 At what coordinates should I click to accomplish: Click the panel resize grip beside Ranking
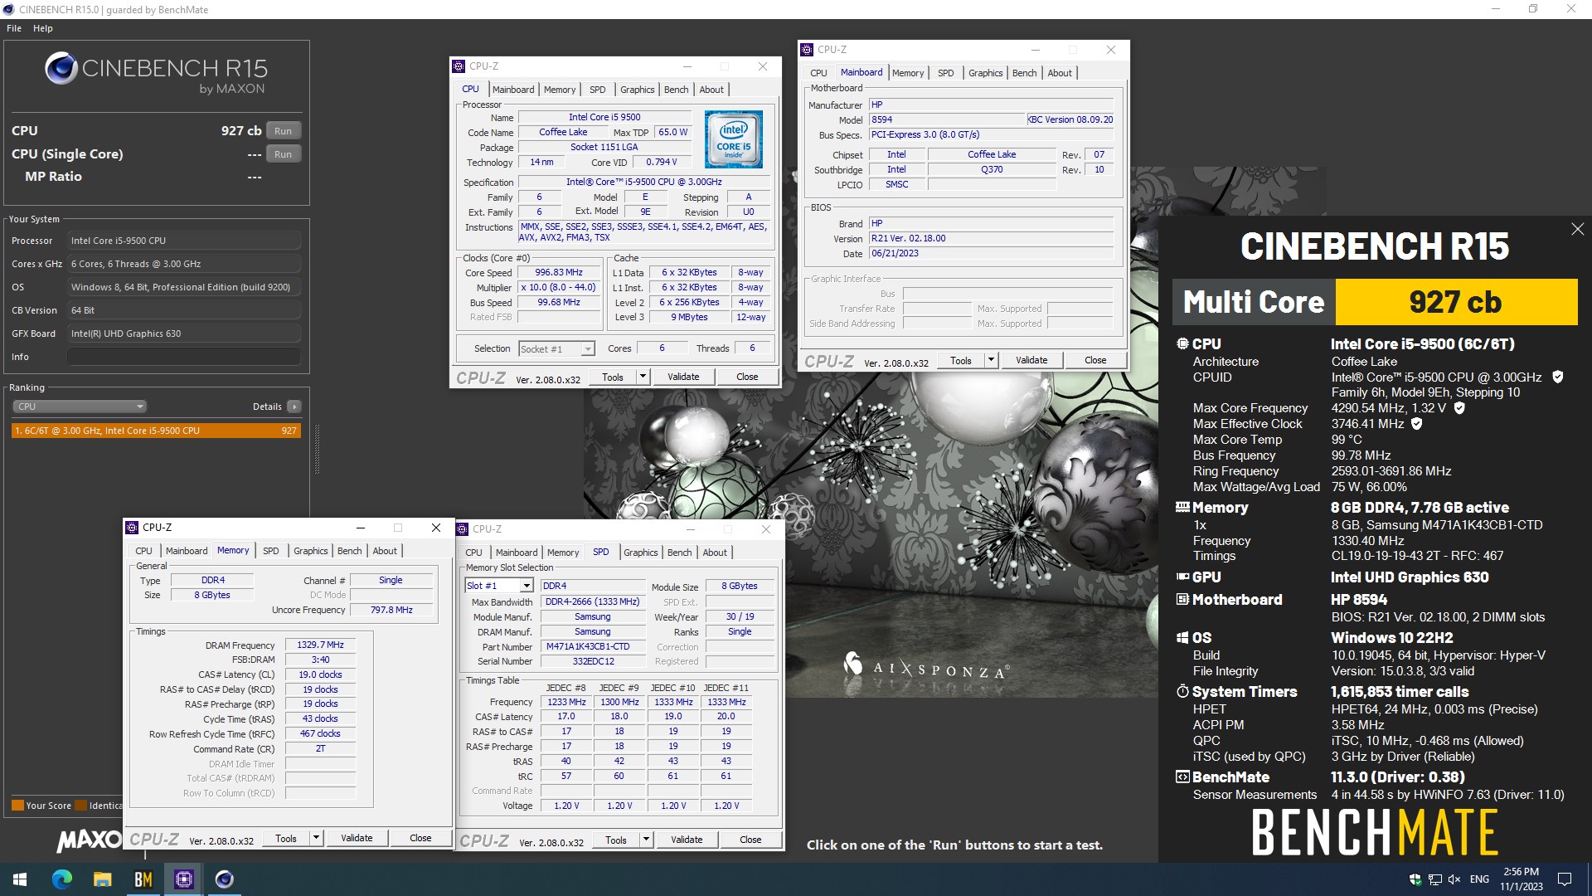317,450
